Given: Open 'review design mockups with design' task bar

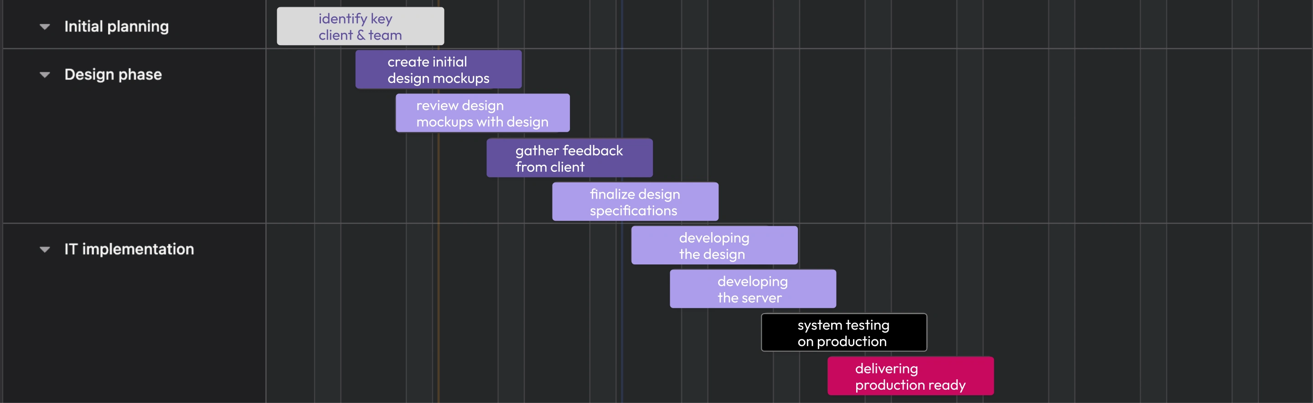Looking at the screenshot, I should [483, 113].
